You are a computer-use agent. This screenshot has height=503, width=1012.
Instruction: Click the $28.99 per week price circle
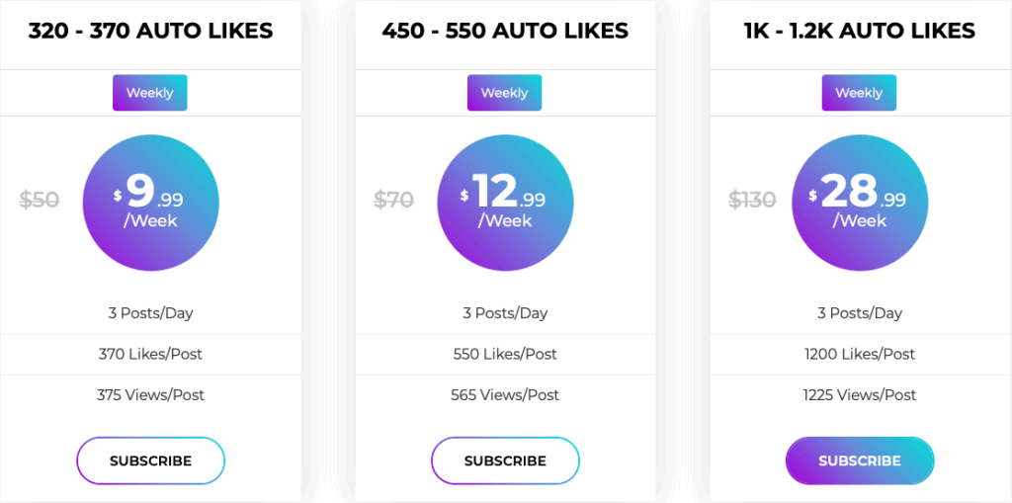[x=860, y=203]
